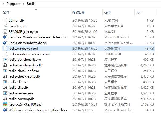The width and height of the screenshot is (161, 113).
Task: Click the date 2019/6/28 21:00
Action: pyautogui.click(x=85, y=31)
